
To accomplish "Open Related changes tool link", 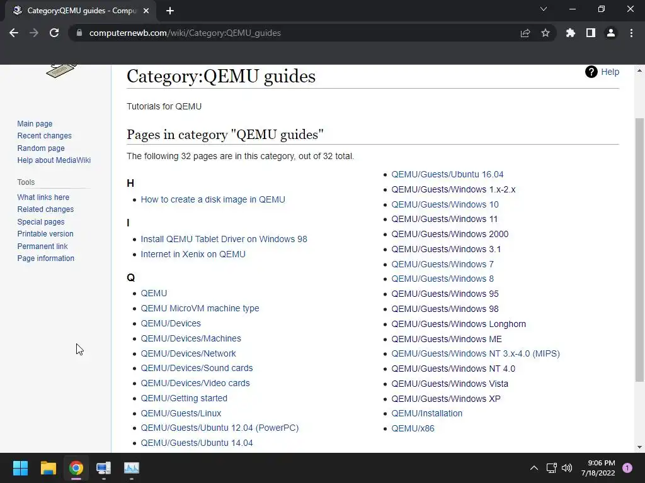I will [x=45, y=209].
